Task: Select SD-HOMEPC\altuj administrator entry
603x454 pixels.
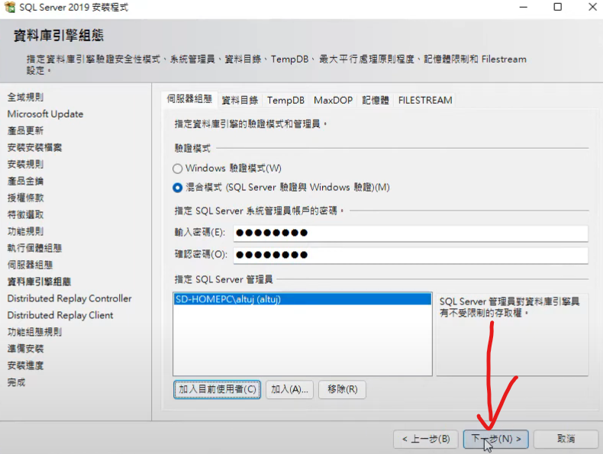Action: click(302, 299)
